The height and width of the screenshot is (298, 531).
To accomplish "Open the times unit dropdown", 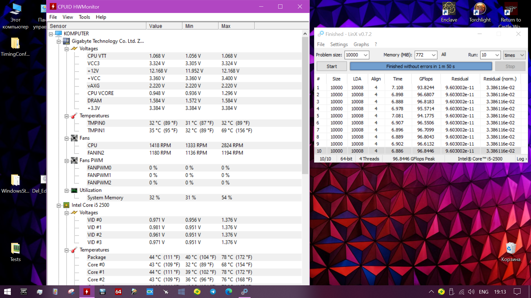I will 522,55.
